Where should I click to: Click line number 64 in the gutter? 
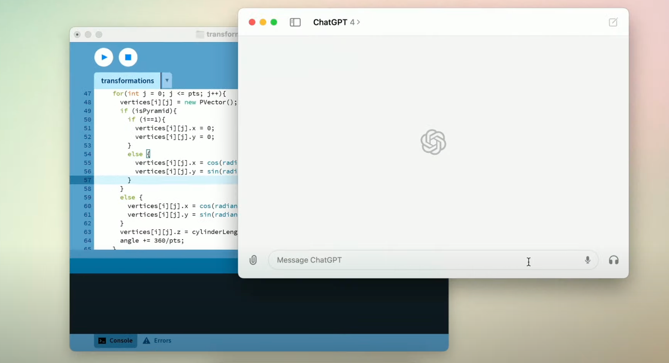pyautogui.click(x=87, y=241)
